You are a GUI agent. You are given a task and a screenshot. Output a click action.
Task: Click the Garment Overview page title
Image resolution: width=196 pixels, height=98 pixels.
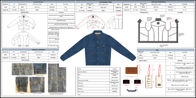coord(38,2)
